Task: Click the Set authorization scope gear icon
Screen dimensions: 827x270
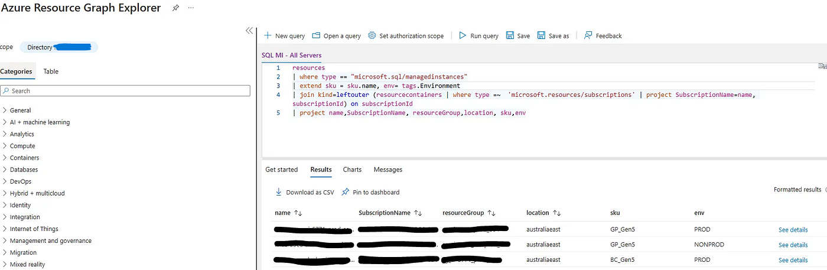Action: coord(372,35)
